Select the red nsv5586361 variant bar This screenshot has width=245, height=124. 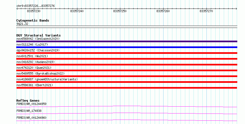(x=127, y=88)
